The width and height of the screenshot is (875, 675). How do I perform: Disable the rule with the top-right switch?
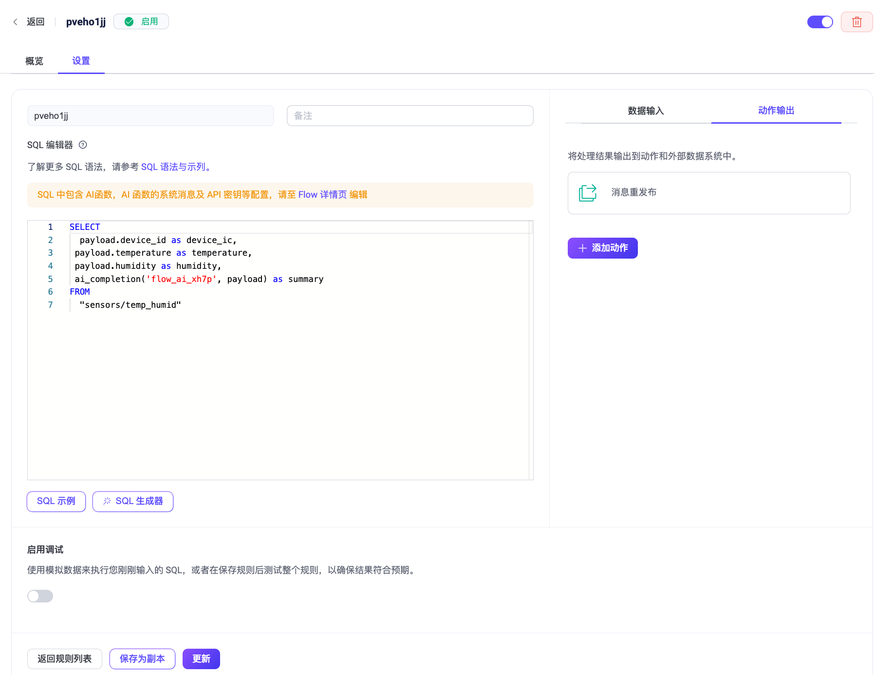point(820,21)
